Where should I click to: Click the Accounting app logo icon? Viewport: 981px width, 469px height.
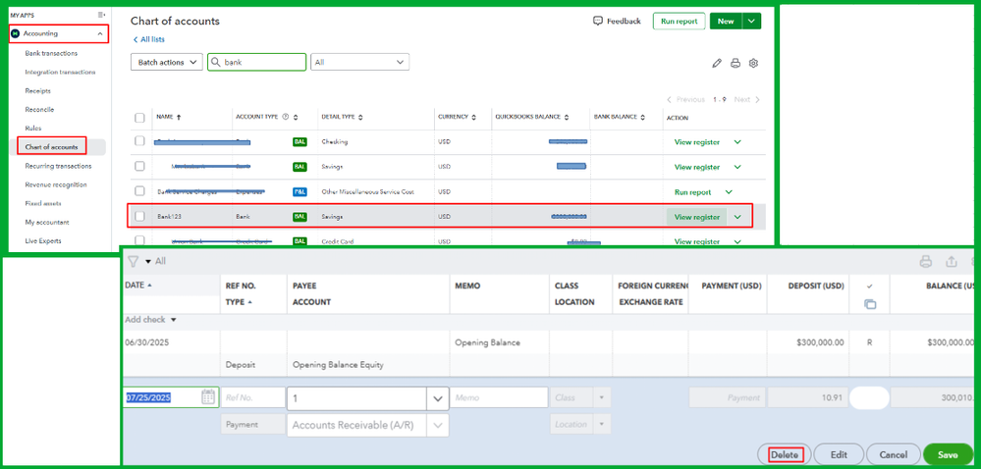click(x=16, y=33)
